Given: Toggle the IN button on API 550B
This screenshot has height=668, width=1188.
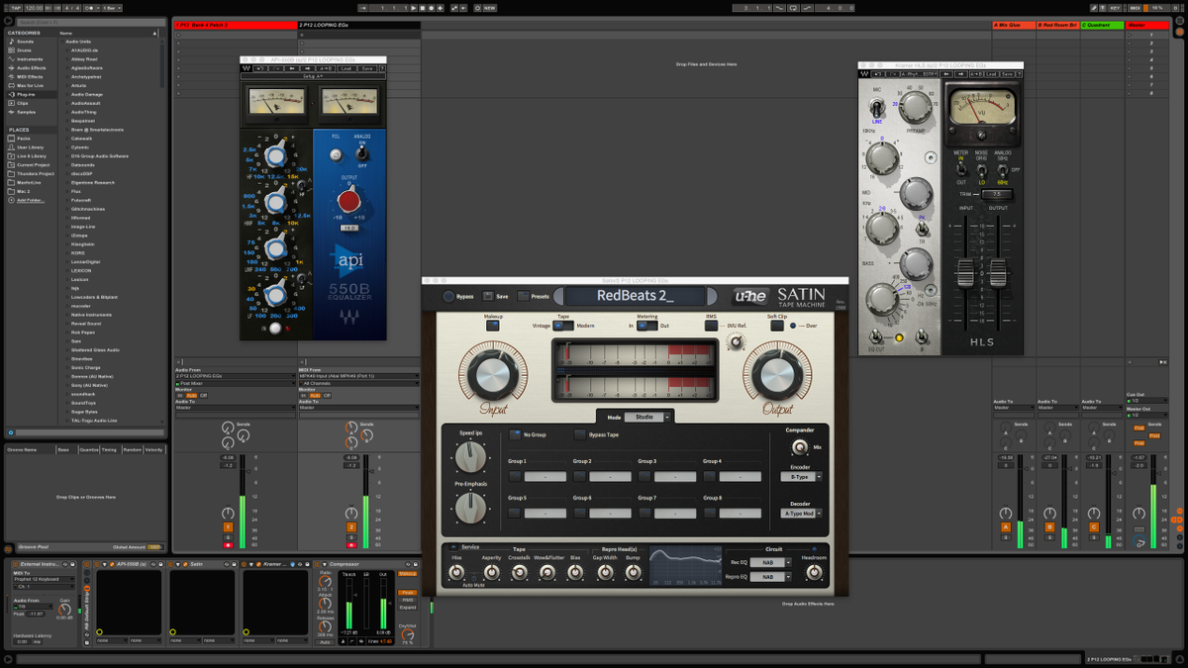Looking at the screenshot, I should 276,328.
